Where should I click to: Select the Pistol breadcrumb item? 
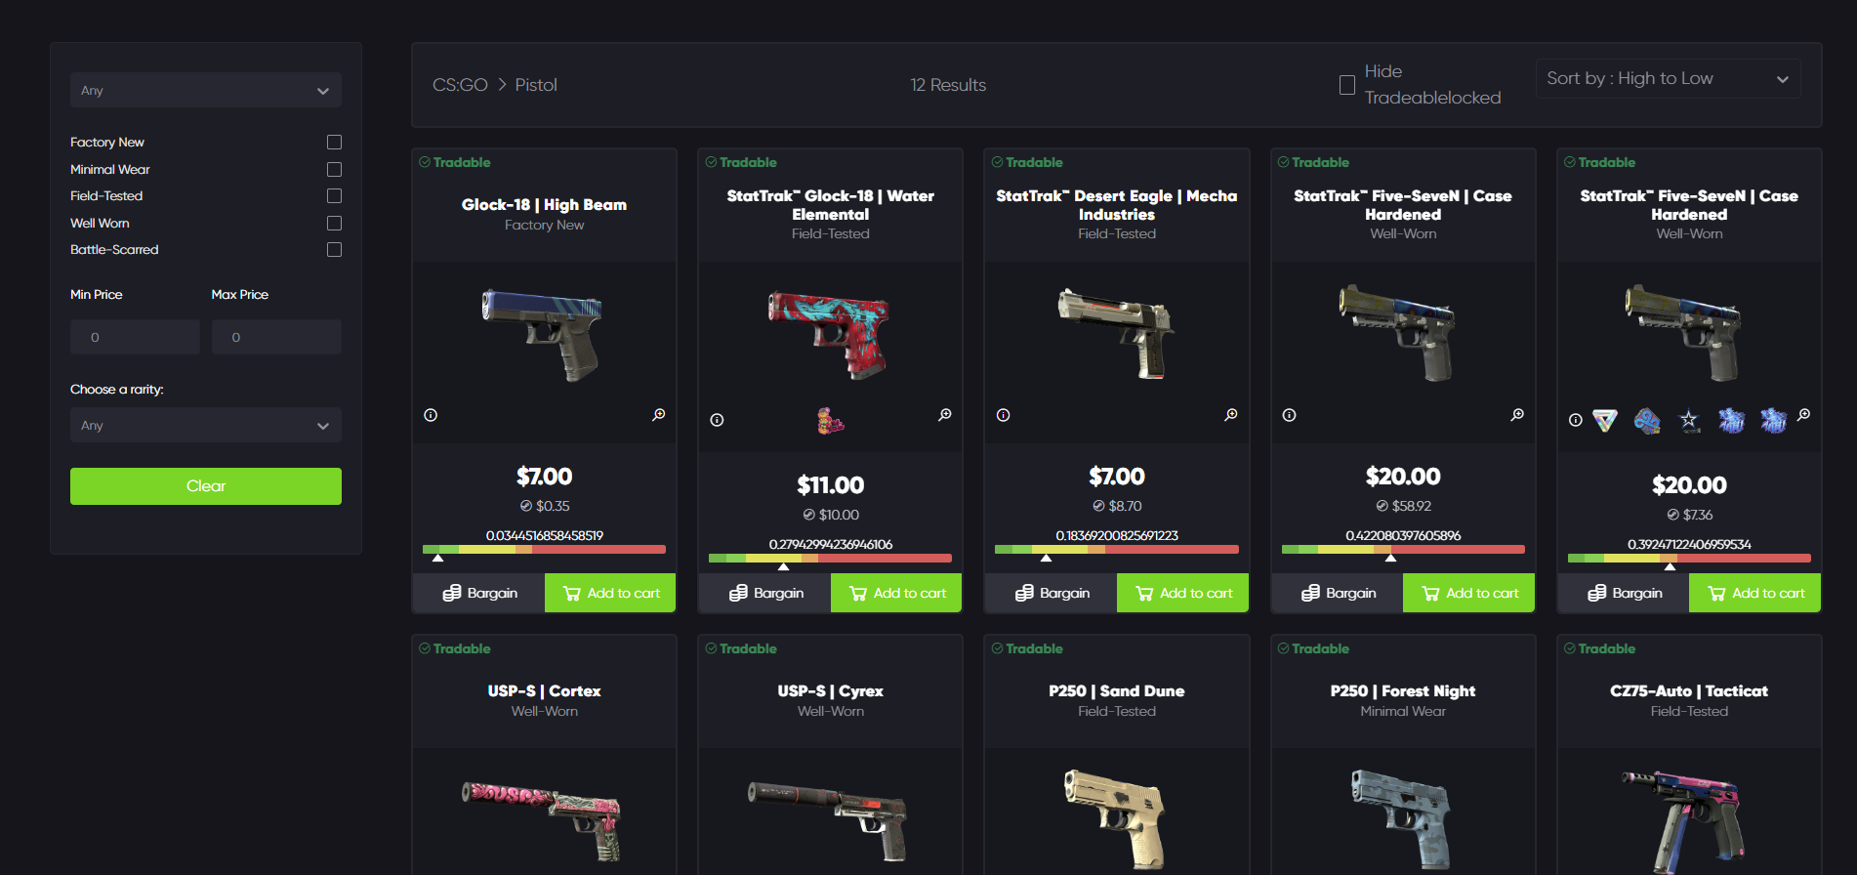[536, 85]
